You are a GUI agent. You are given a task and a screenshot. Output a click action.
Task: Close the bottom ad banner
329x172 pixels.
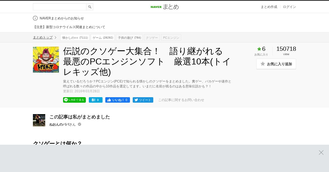pyautogui.click(x=321, y=152)
